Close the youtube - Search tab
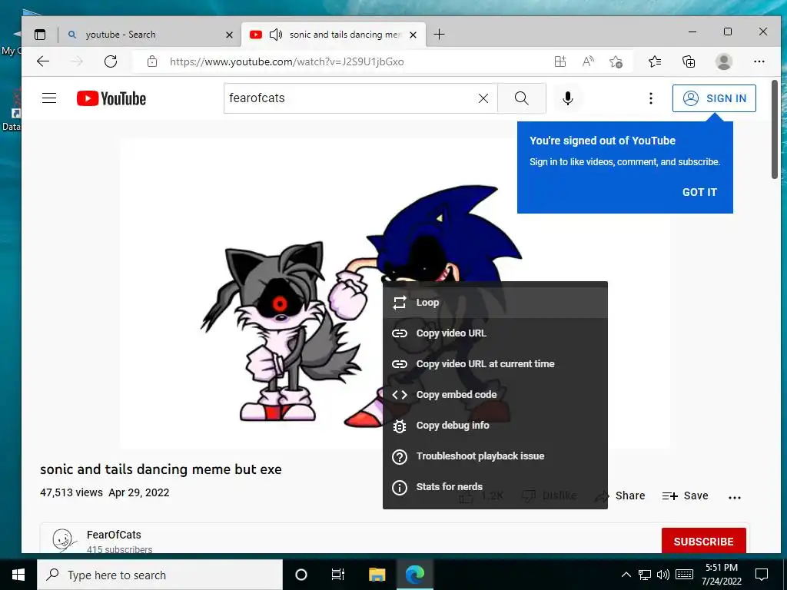The width and height of the screenshot is (787, 590). point(229,35)
